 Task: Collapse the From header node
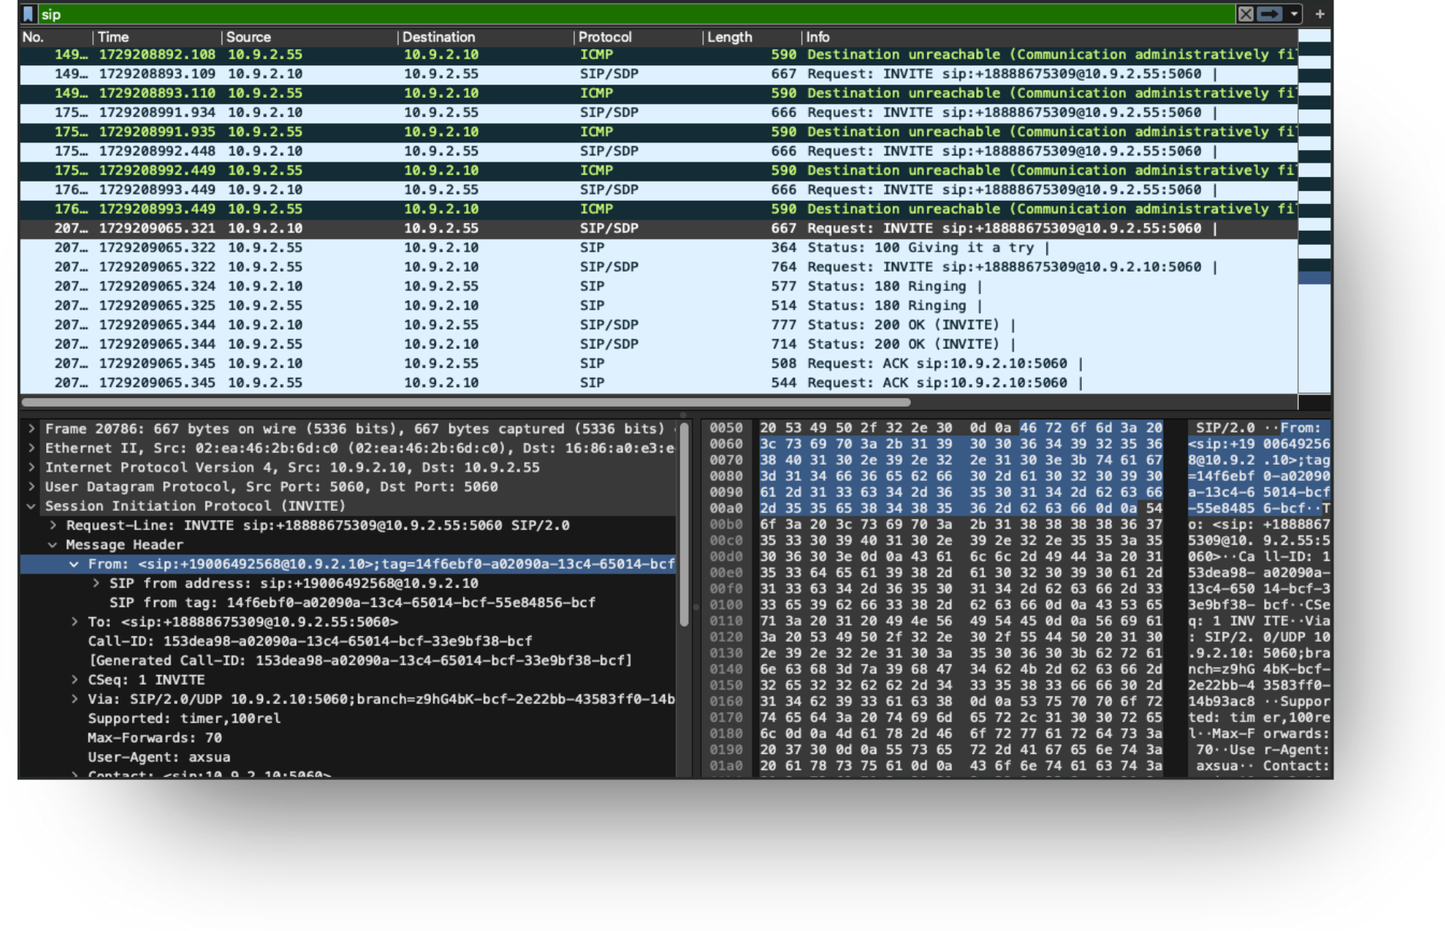75,564
